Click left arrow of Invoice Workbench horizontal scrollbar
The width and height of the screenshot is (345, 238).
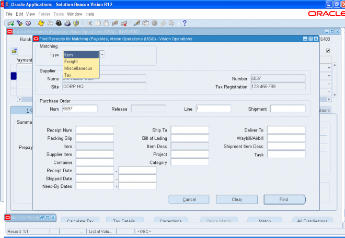(19, 99)
